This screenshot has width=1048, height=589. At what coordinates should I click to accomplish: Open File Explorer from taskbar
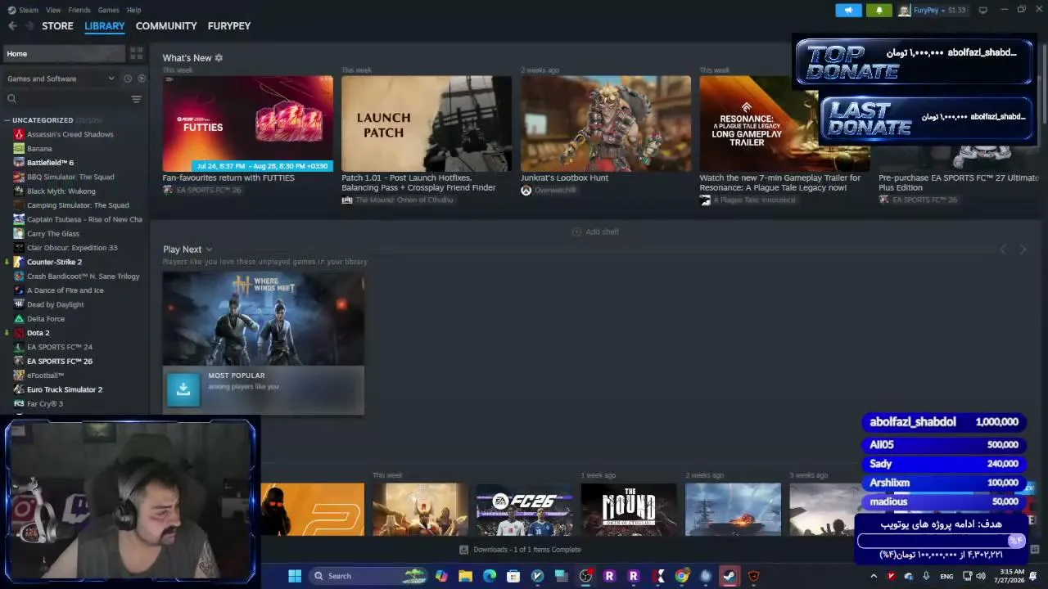tap(465, 576)
